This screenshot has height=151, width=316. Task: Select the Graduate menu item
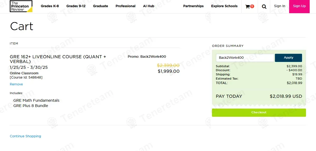pos(100,6)
